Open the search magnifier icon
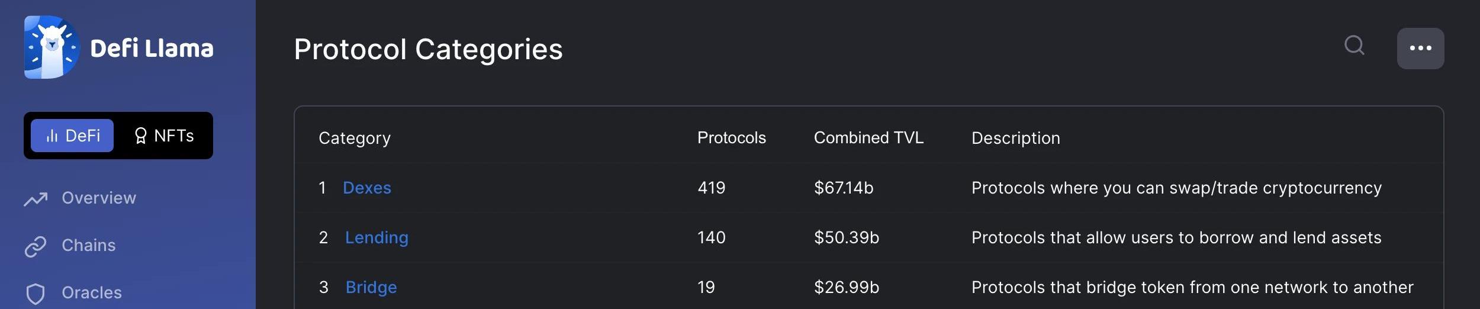The image size is (1480, 309). (1354, 46)
